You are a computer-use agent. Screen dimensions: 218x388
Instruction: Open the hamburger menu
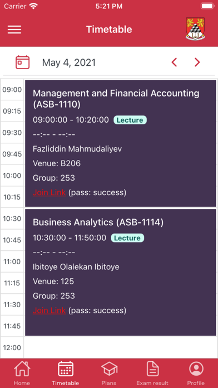[14, 30]
